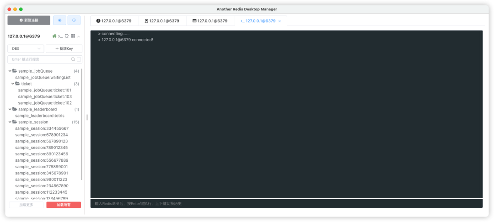494x222 pixels.
Task: Open the DB0 database dropdown
Action: tap(26, 49)
